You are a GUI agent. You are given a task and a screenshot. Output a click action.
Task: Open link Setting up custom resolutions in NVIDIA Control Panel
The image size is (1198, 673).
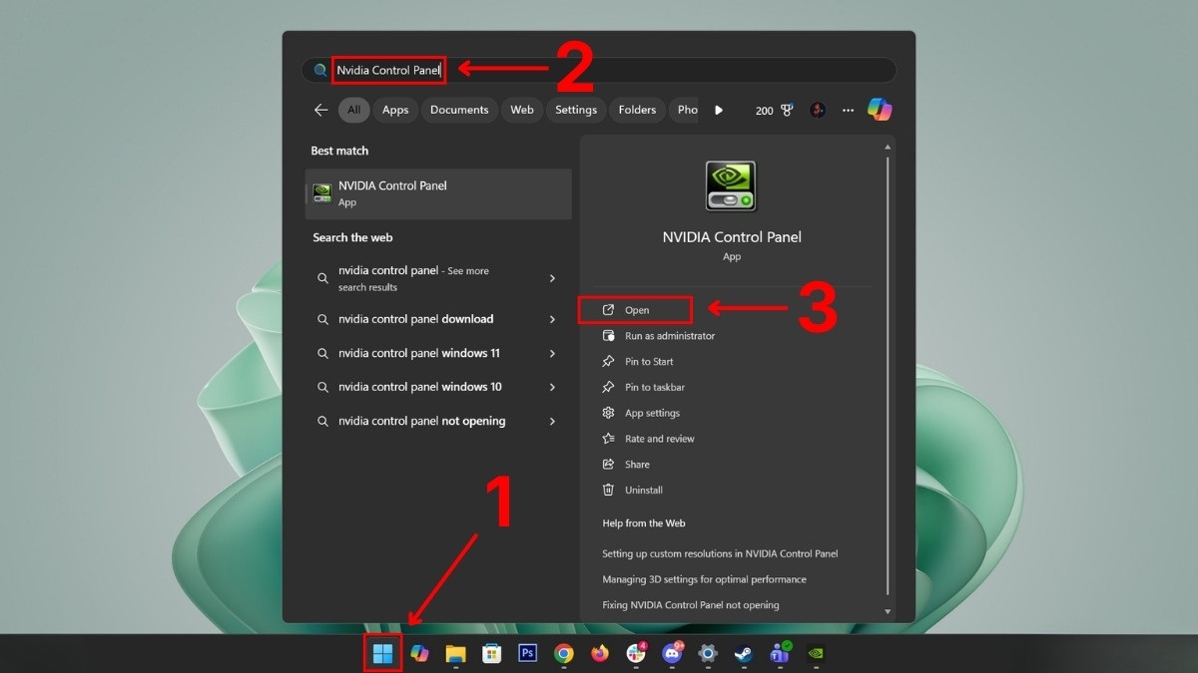click(720, 553)
